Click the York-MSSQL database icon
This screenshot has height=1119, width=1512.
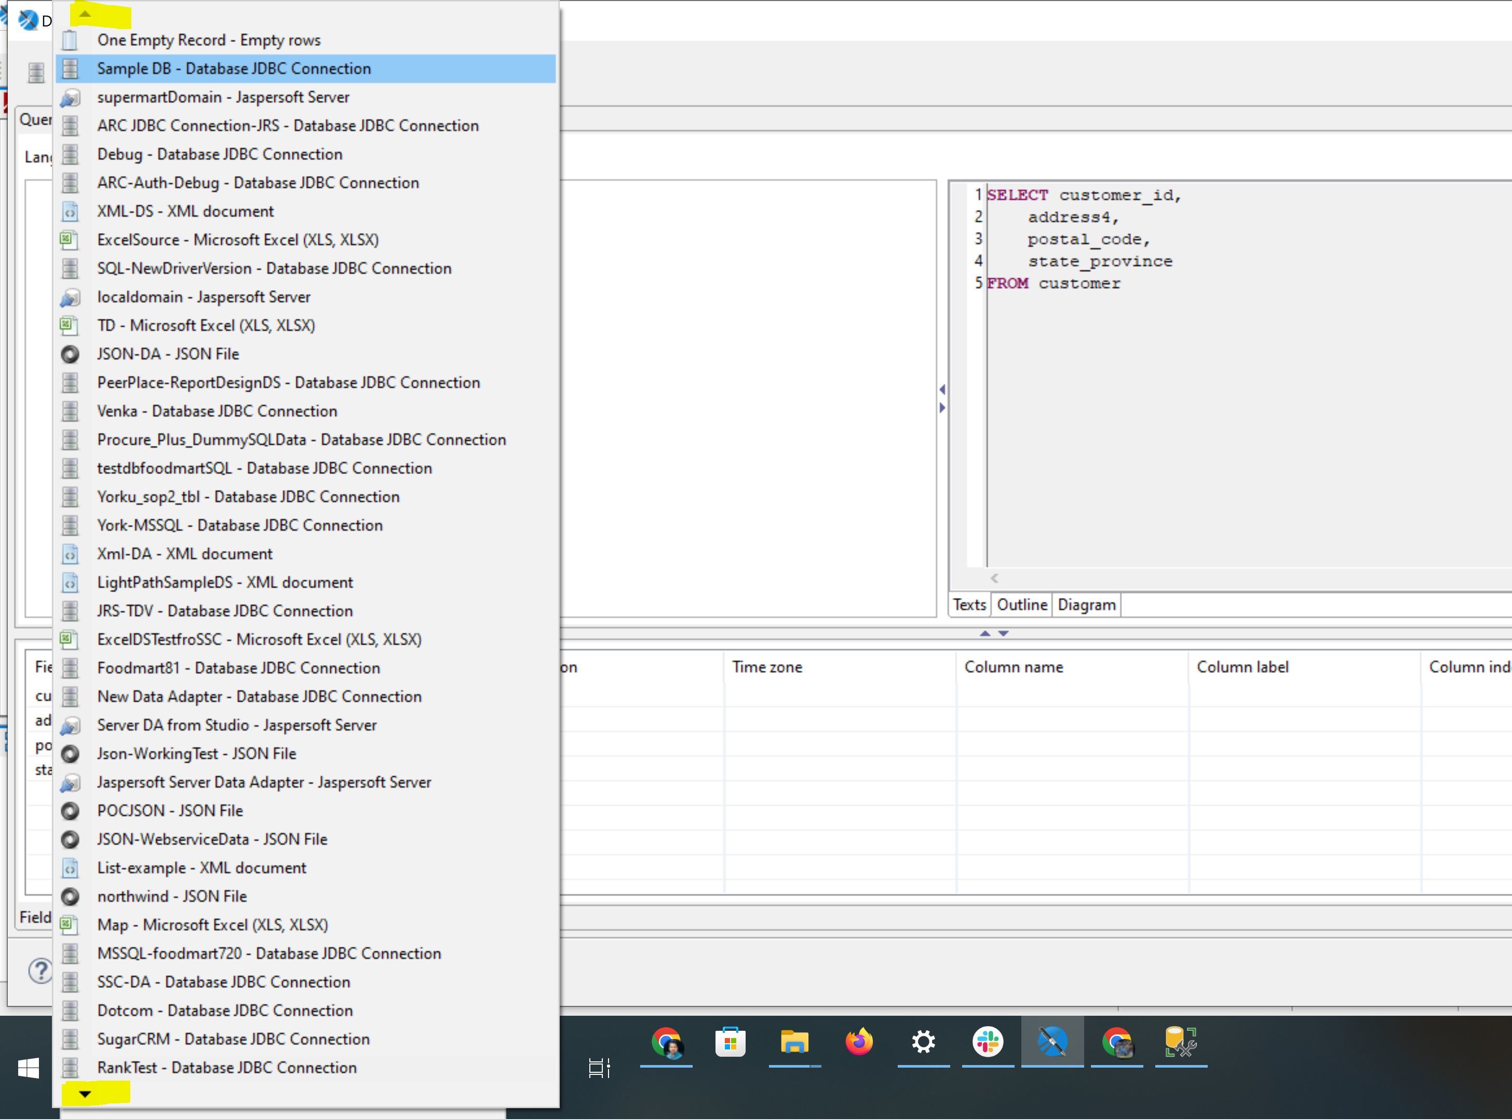pyautogui.click(x=70, y=525)
